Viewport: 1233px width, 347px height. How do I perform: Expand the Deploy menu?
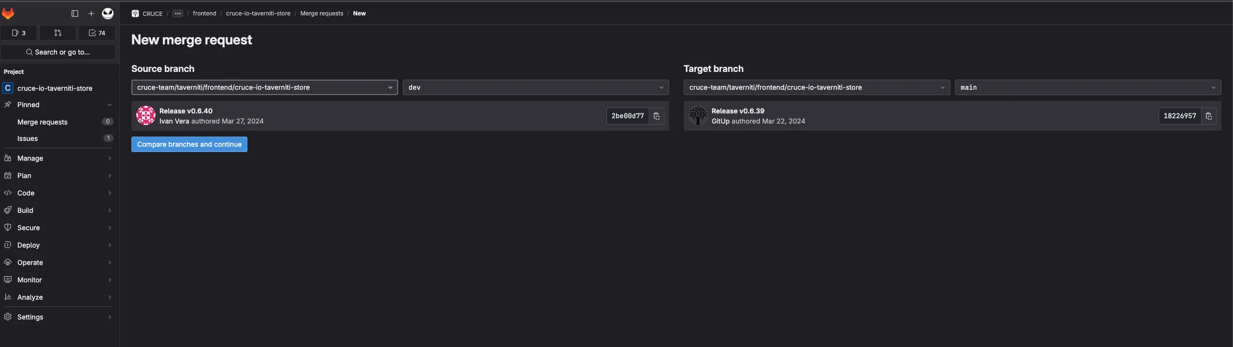tap(58, 245)
